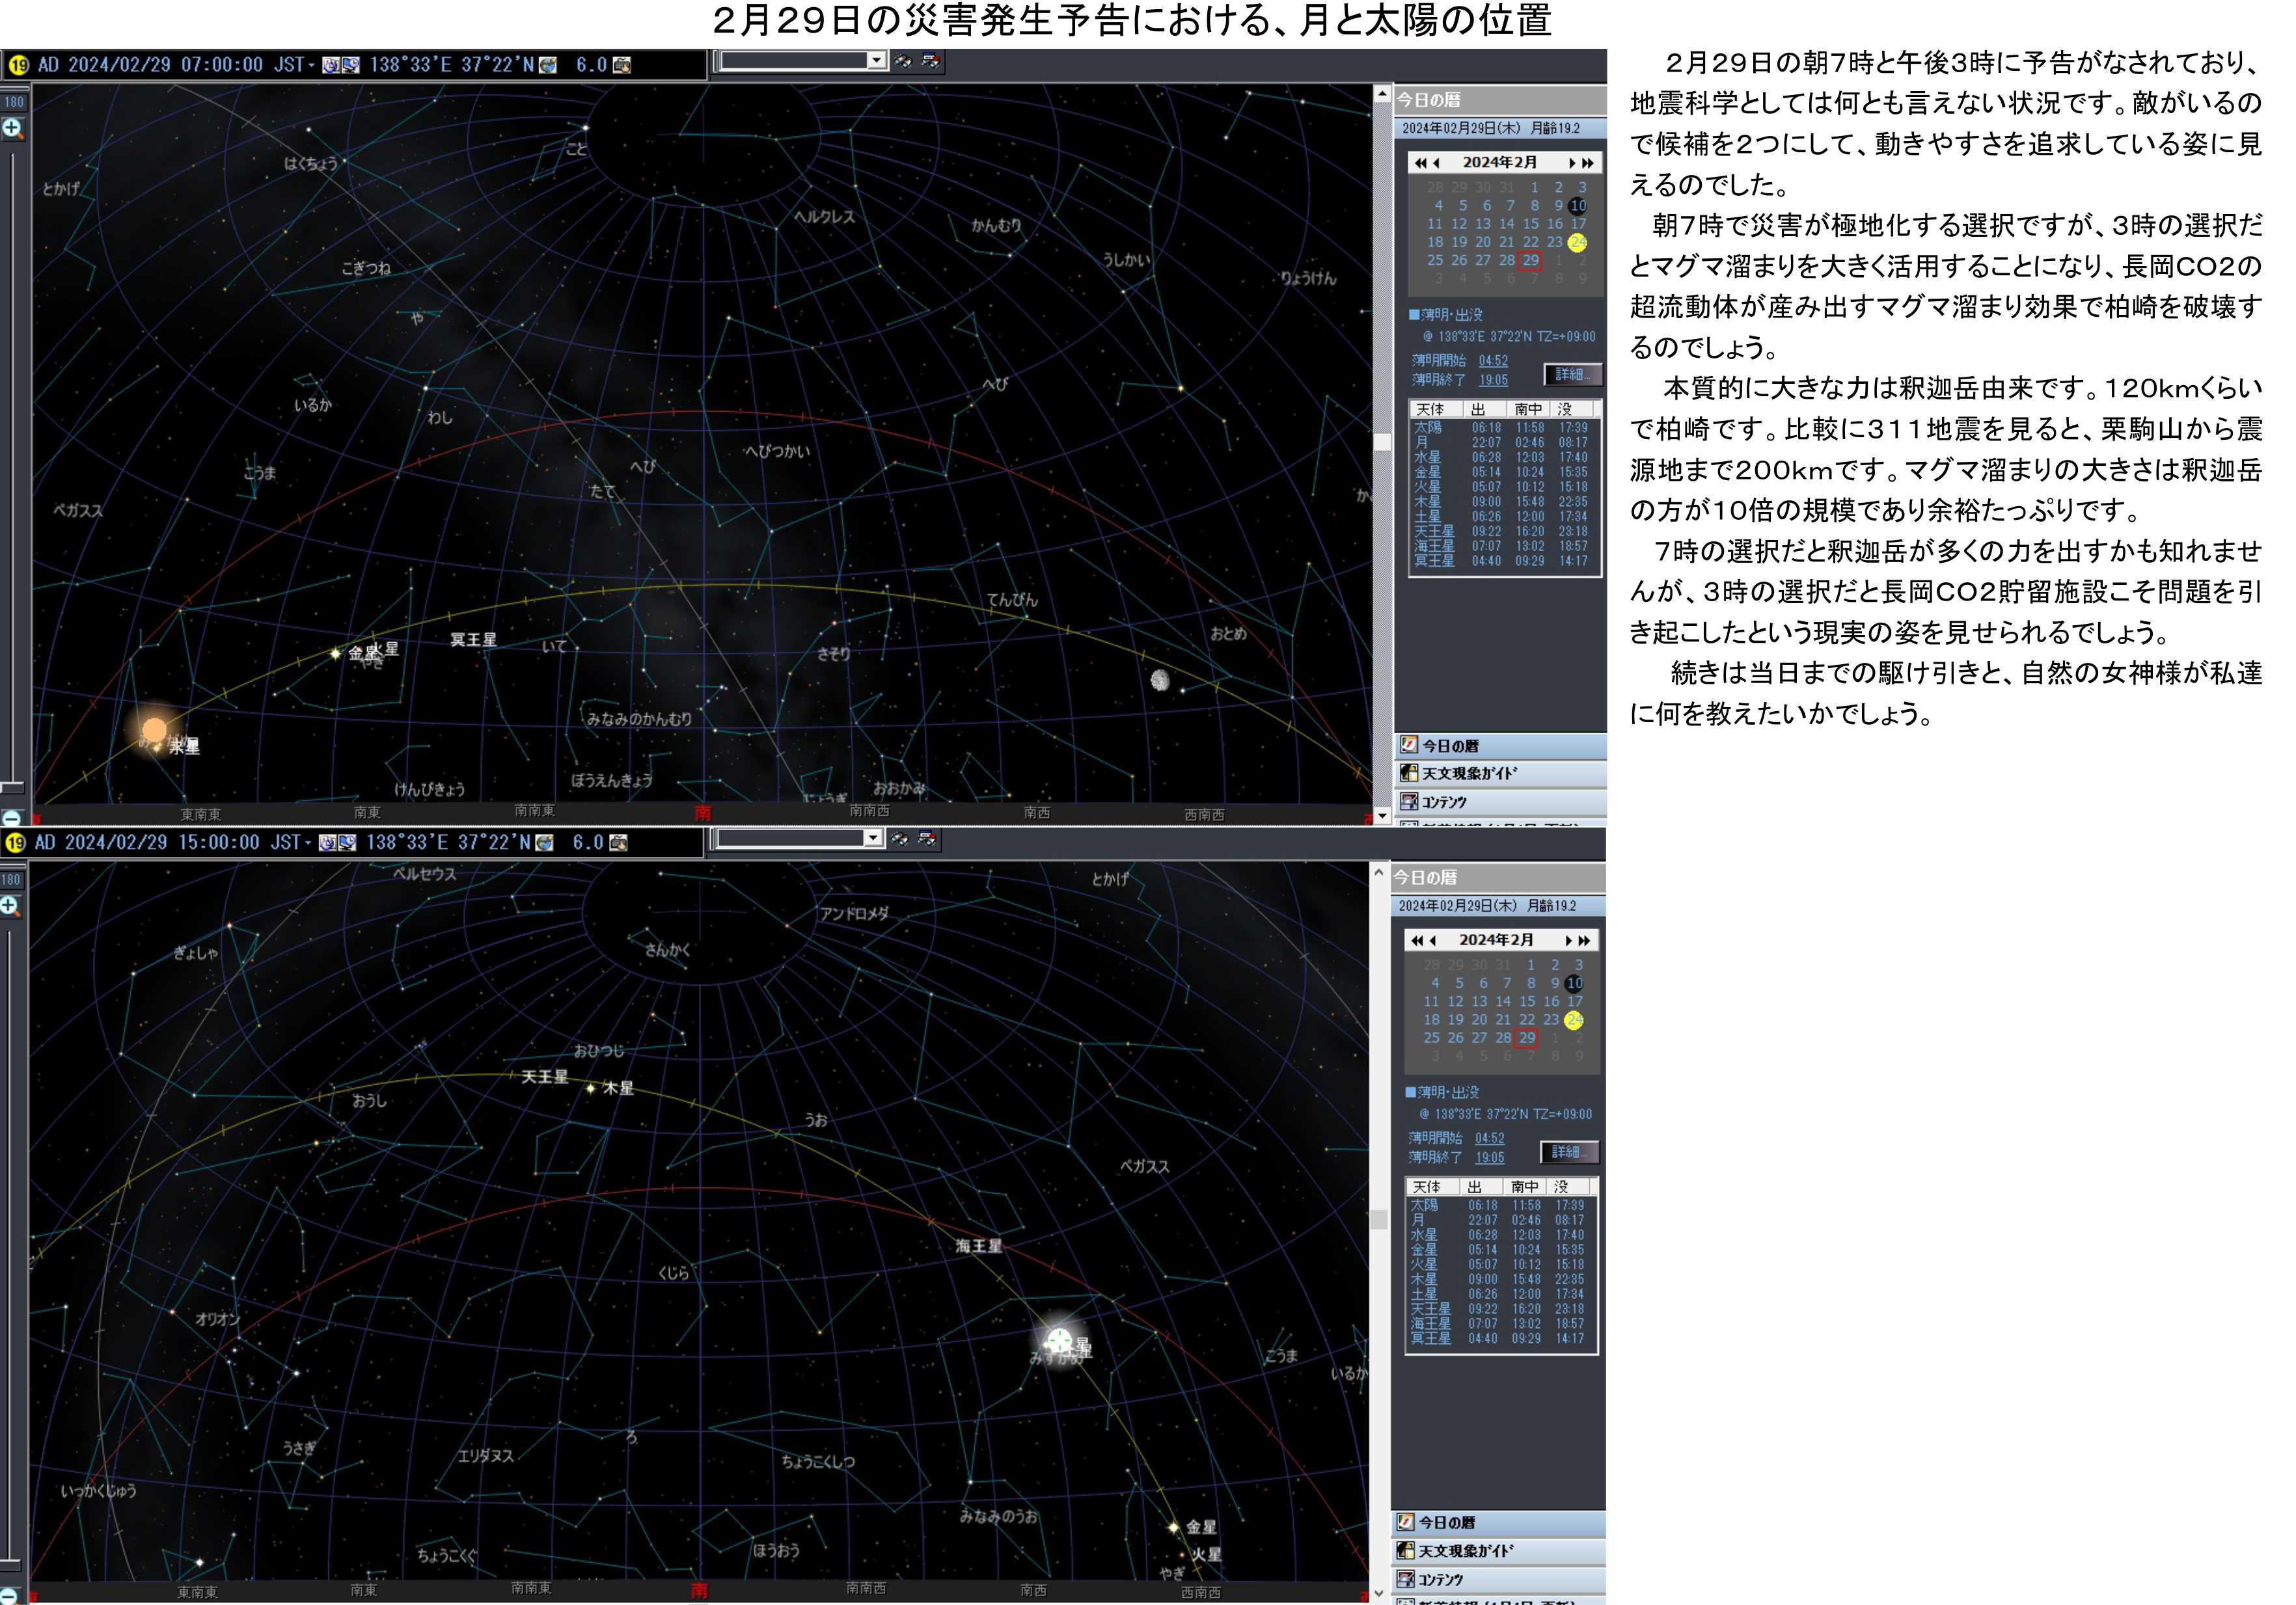
Task: Open the globe location icon in the top toolbar
Action: click(548, 65)
